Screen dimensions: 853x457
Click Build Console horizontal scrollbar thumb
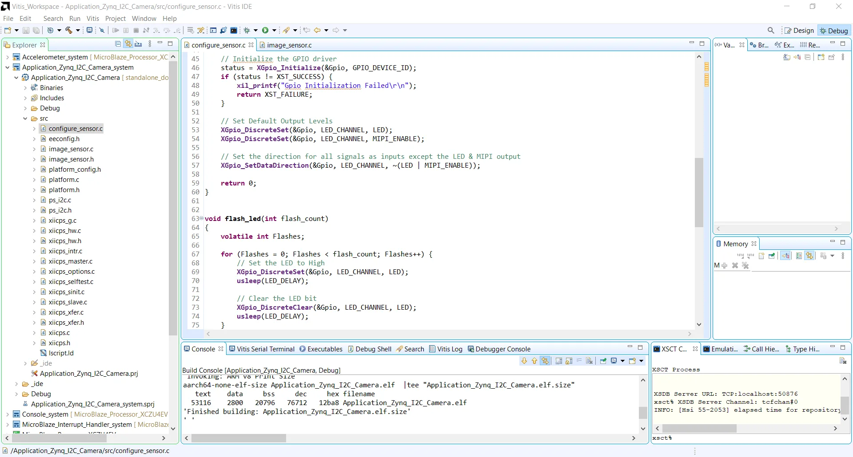[239, 438]
